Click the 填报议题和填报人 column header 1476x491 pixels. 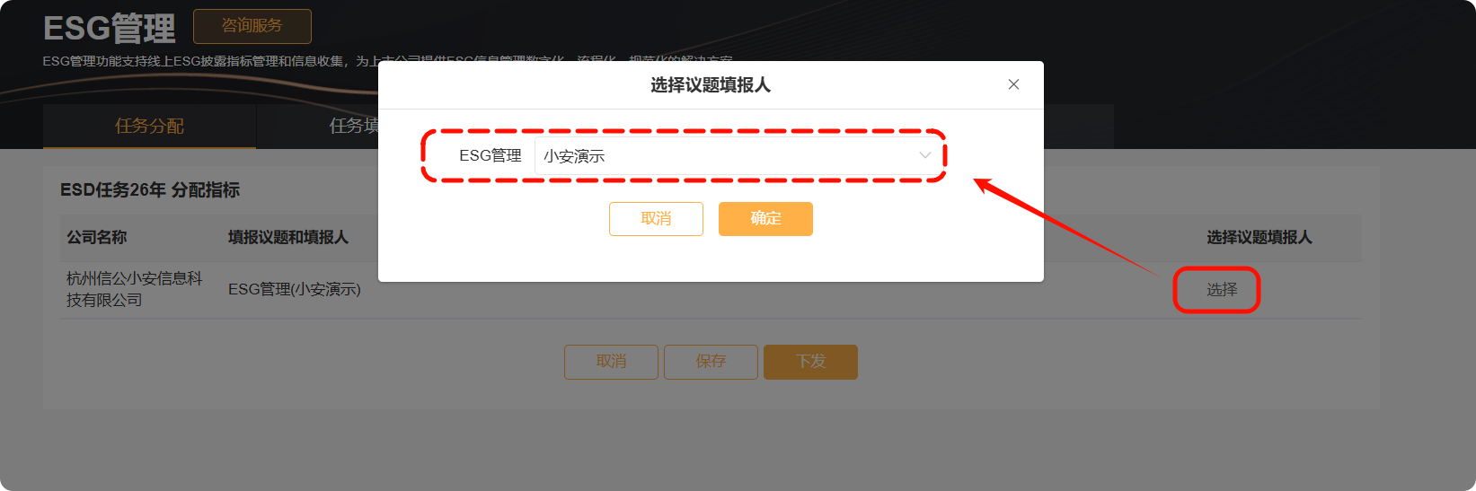coord(287,238)
